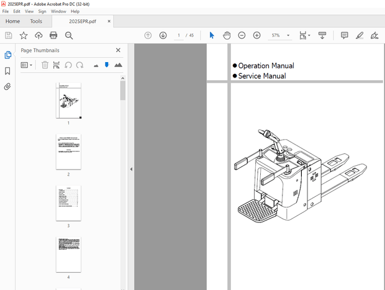This screenshot has width=385, height=290.
Task: Open the find text search tool
Action: click(69, 35)
